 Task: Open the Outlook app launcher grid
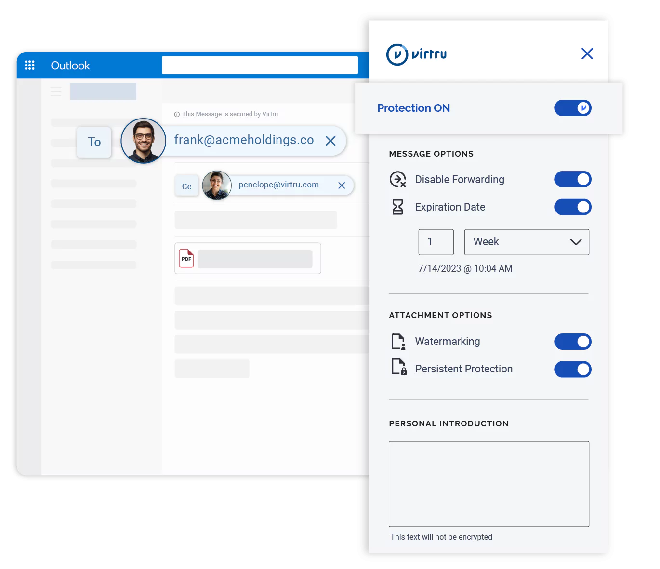pos(29,65)
